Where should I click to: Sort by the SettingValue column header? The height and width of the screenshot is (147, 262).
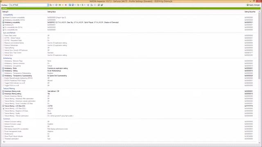(52, 12)
